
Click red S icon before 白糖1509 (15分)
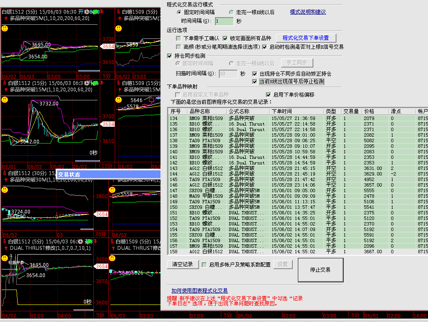coord(119,83)
